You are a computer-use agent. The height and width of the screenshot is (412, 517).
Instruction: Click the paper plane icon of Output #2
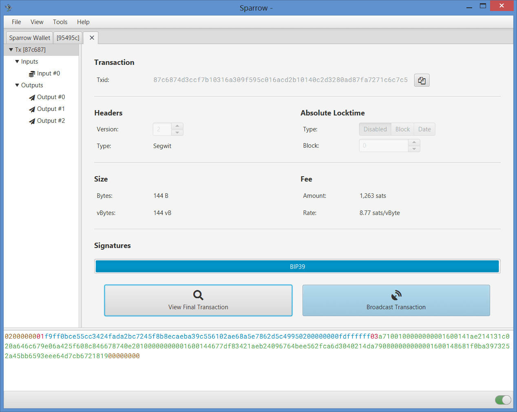click(x=32, y=121)
